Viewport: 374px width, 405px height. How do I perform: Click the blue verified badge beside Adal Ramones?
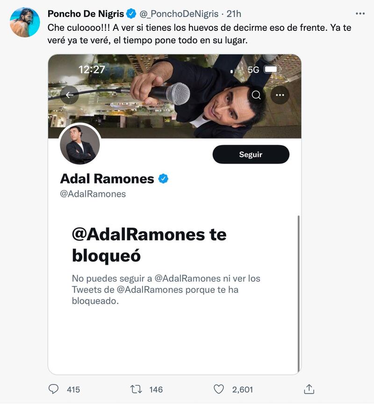(x=163, y=179)
